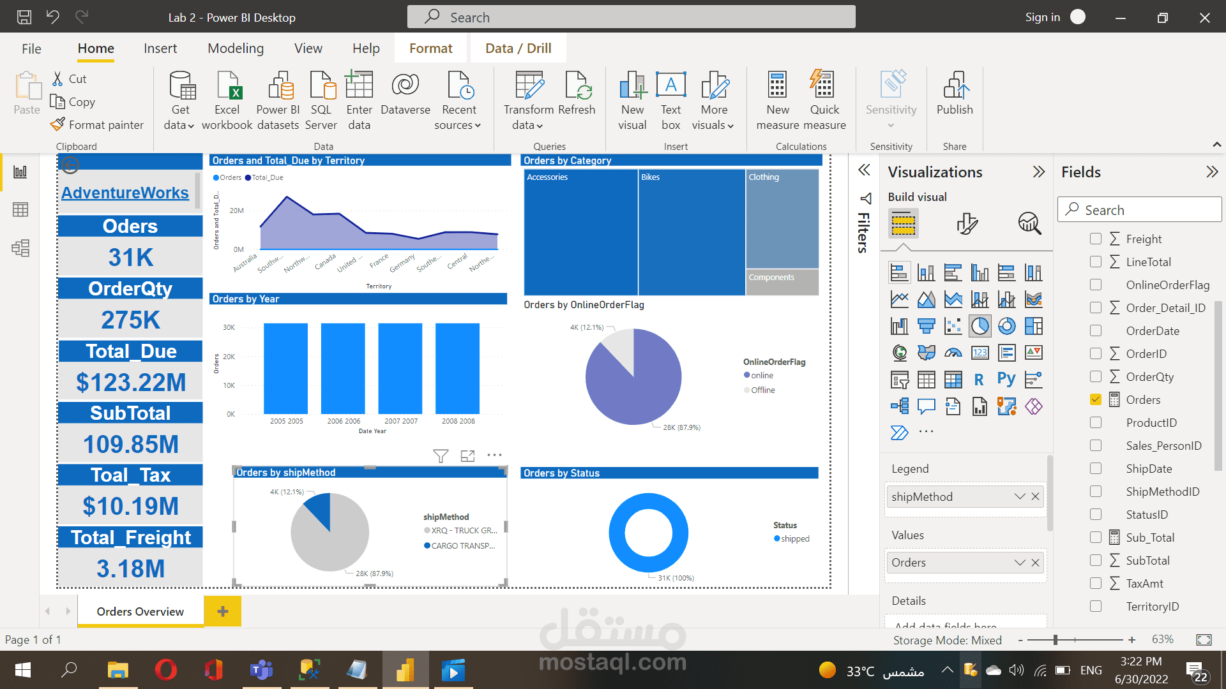This screenshot has width=1226, height=689.
Task: Select the donut chart visualization icon
Action: point(1007,325)
